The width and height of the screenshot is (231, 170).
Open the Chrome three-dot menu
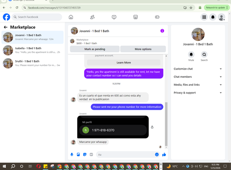[227, 7]
